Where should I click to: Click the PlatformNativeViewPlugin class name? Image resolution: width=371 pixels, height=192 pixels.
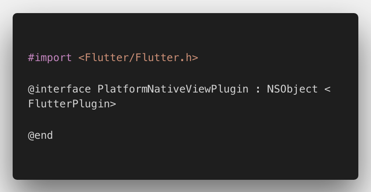tap(173, 89)
